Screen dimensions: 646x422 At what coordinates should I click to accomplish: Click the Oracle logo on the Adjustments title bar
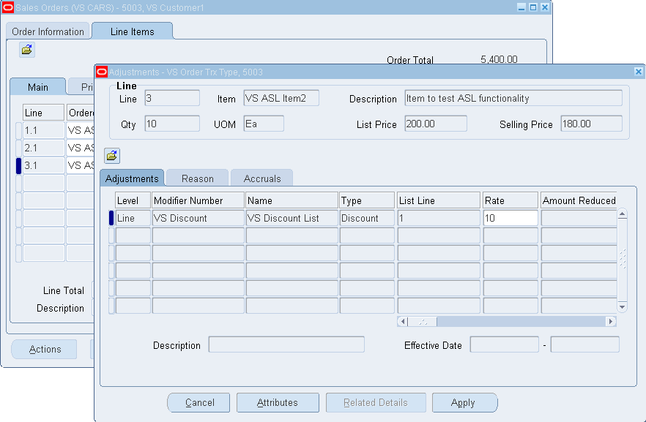100,72
